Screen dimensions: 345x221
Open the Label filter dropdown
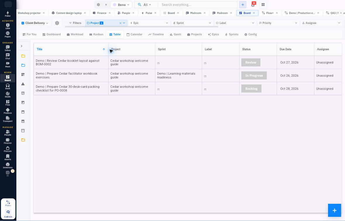pos(235,23)
